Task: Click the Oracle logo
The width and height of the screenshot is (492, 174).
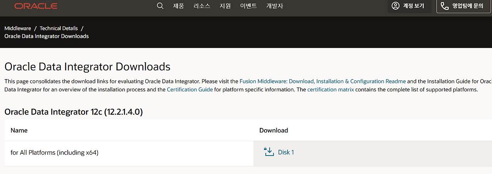Action: click(36, 6)
